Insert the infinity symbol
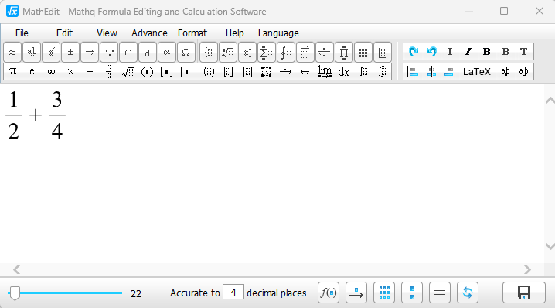The image size is (555, 308). 51,71
